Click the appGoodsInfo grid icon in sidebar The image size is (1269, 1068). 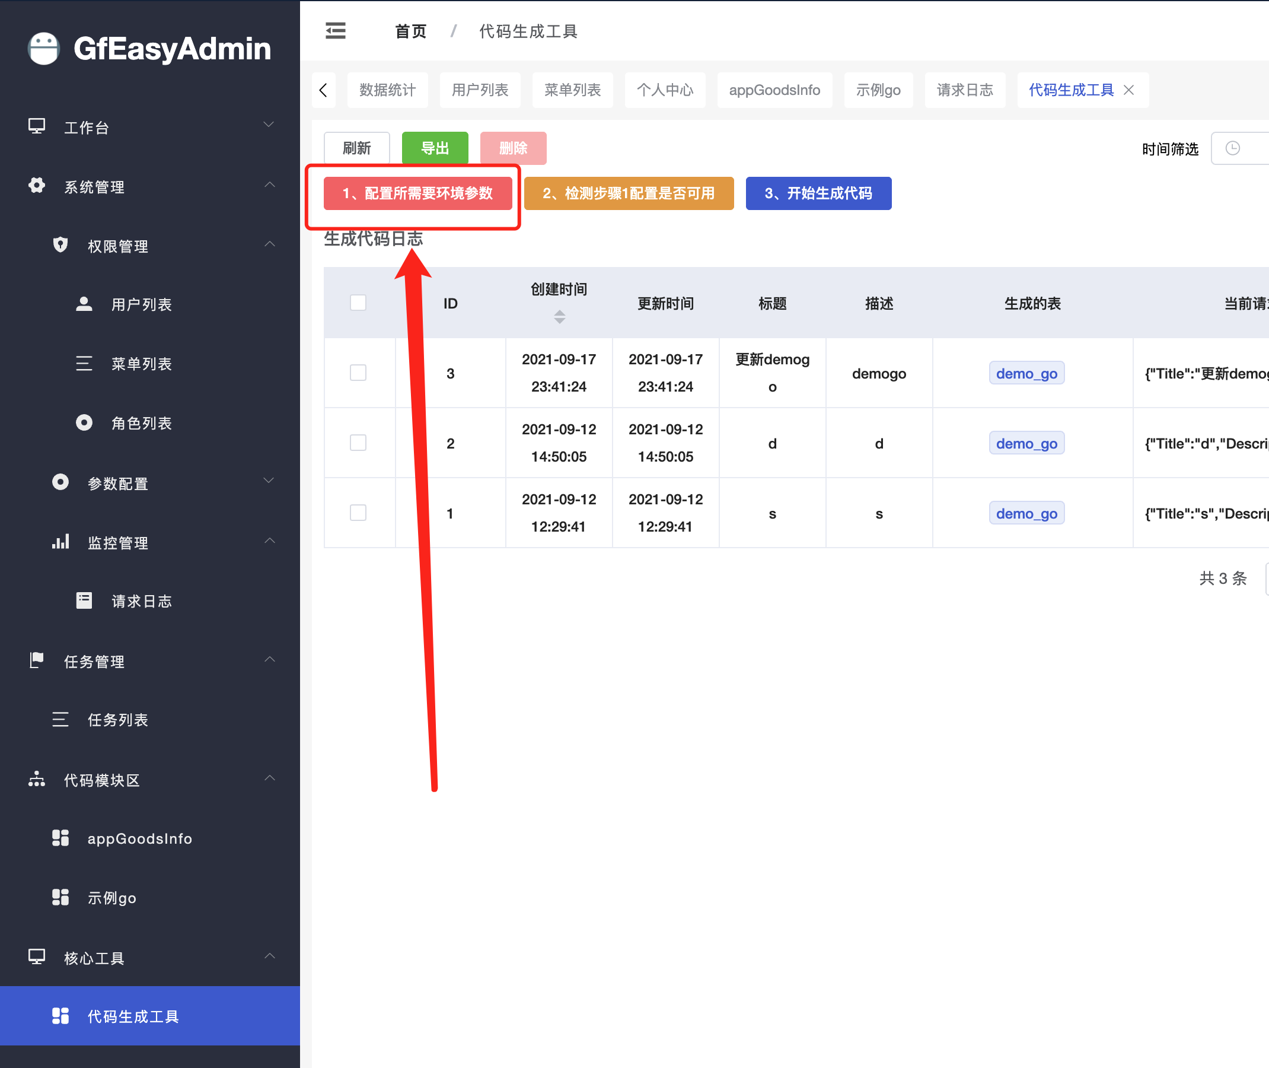pos(60,838)
